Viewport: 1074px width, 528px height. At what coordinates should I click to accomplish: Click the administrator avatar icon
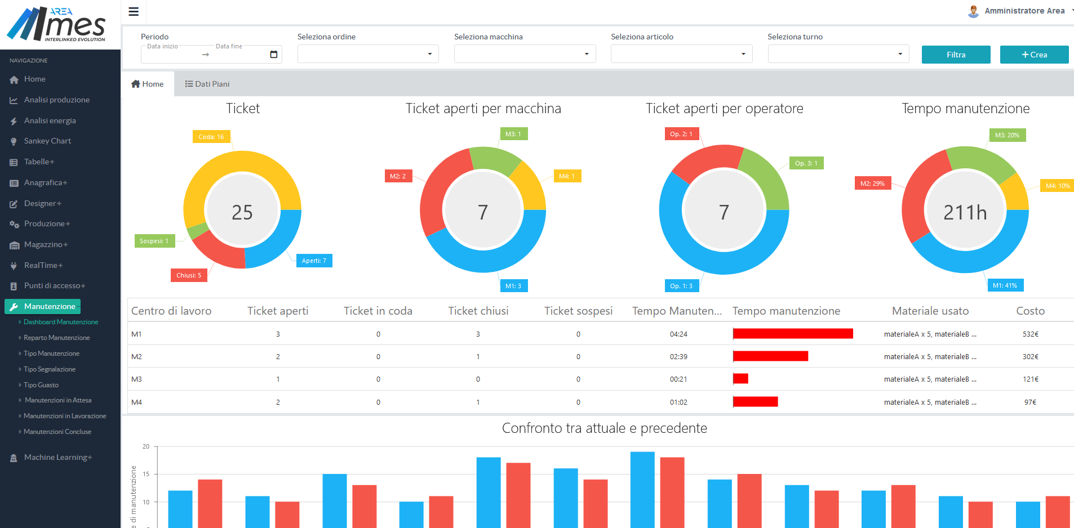[x=973, y=11]
